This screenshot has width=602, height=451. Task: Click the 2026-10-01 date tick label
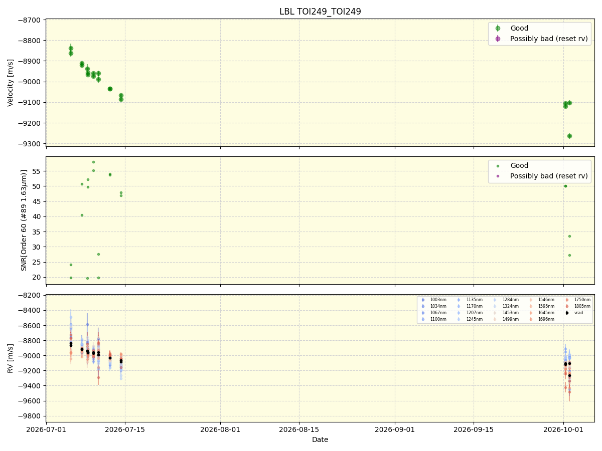[563, 429]
